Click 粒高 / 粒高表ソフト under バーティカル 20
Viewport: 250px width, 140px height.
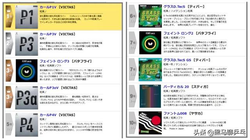[x=175, y=91]
